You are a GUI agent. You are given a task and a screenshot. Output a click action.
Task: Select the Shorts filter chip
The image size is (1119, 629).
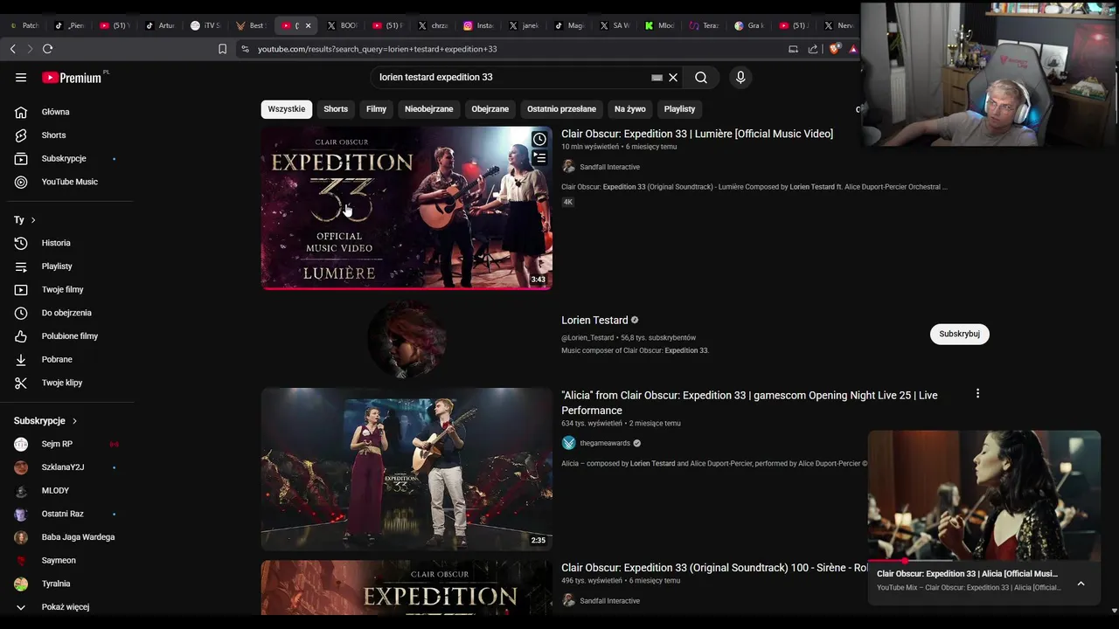[x=336, y=109]
